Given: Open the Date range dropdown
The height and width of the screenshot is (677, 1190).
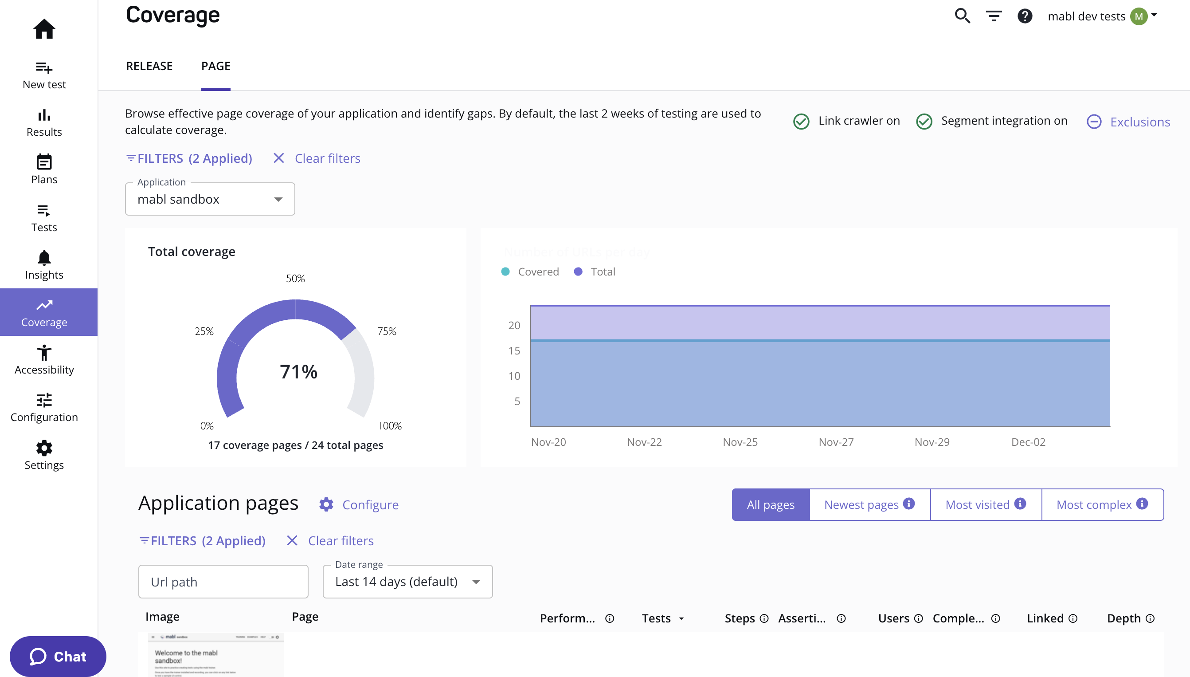Looking at the screenshot, I should (407, 582).
